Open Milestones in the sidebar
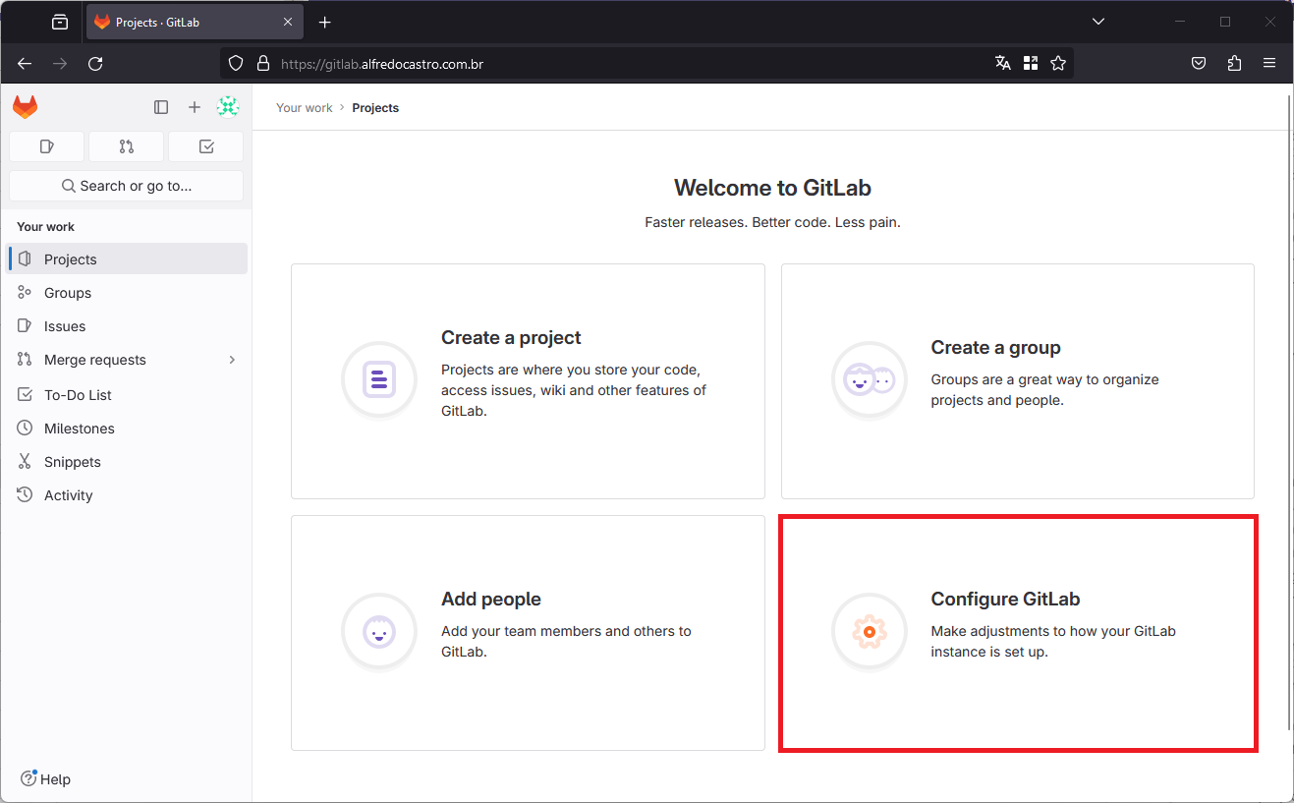The width and height of the screenshot is (1294, 803). (128, 429)
